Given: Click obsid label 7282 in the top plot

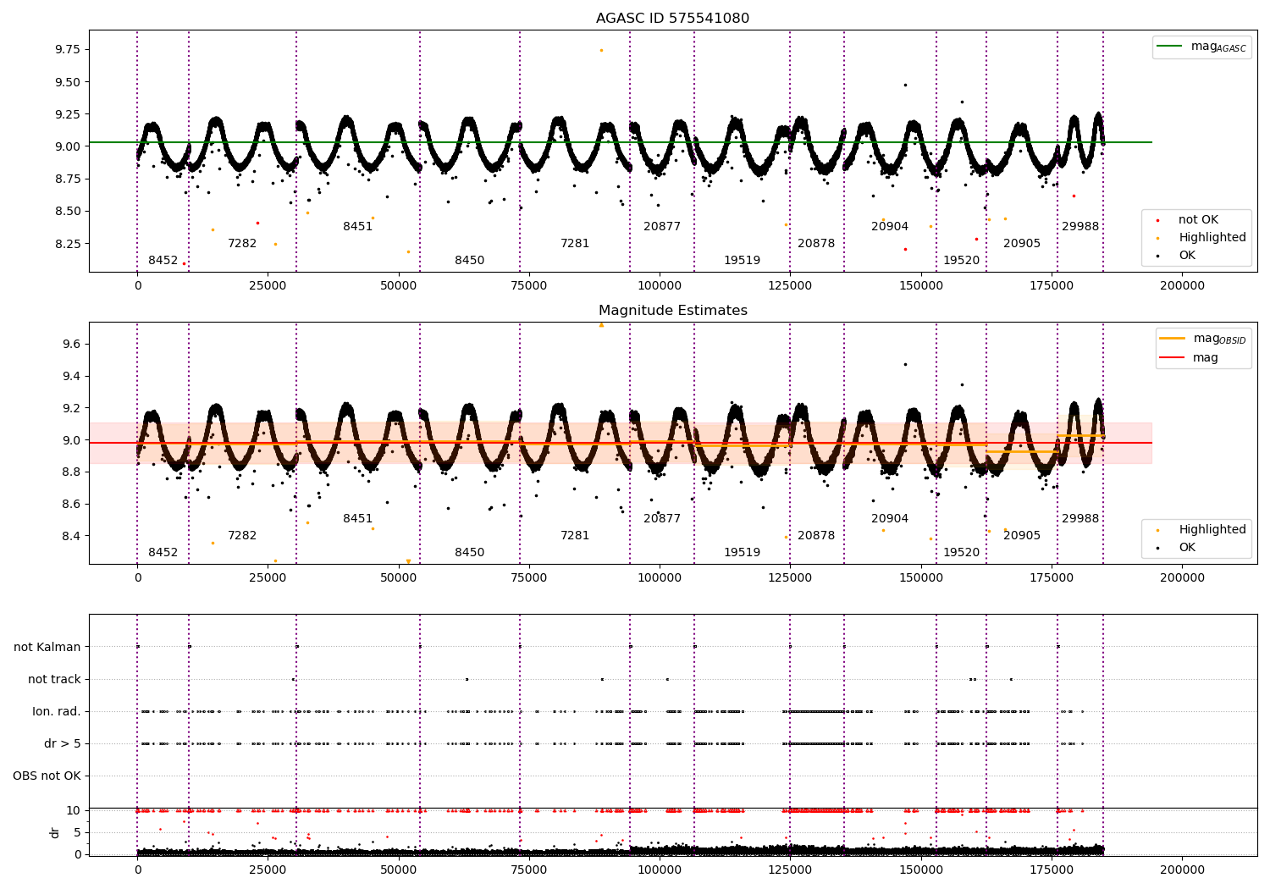Looking at the screenshot, I should pos(242,244).
